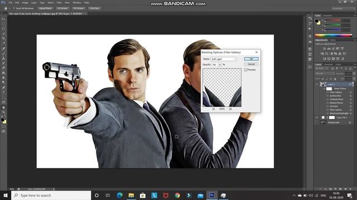Hide the Oil Paint smart filter
357x200 pixels.
[x=327, y=106]
